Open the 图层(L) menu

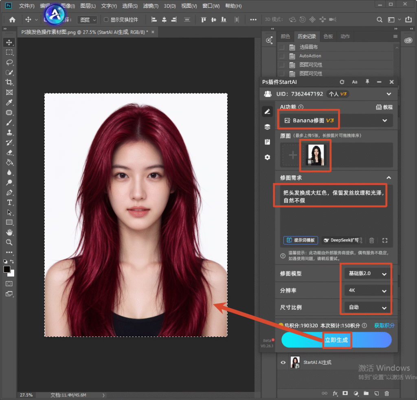coord(88,6)
